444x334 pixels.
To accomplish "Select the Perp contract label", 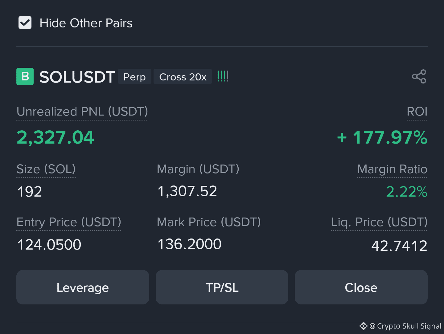I will pos(134,77).
